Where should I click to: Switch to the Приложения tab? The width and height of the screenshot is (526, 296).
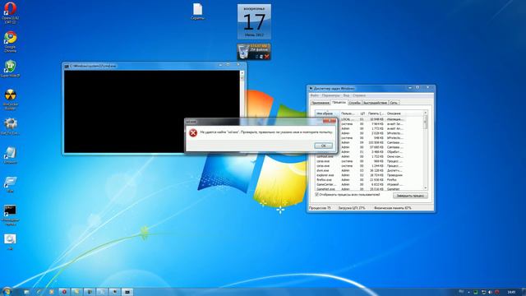(321, 103)
